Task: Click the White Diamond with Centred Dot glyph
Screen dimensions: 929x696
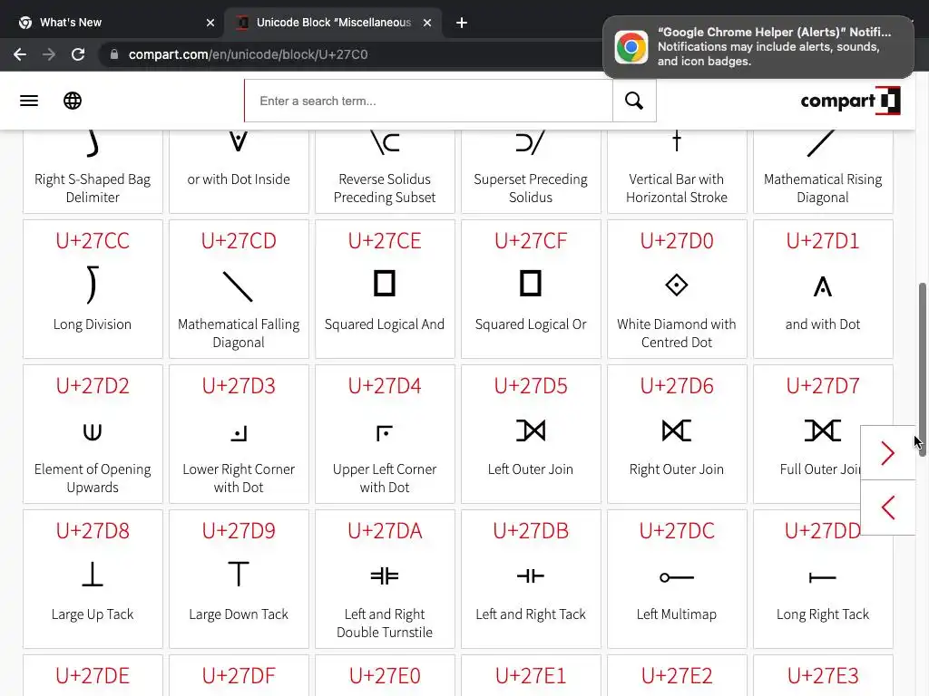Action: tap(677, 285)
